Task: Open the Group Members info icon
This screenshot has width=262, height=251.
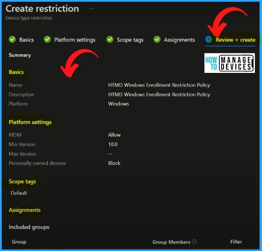Action: [194, 242]
